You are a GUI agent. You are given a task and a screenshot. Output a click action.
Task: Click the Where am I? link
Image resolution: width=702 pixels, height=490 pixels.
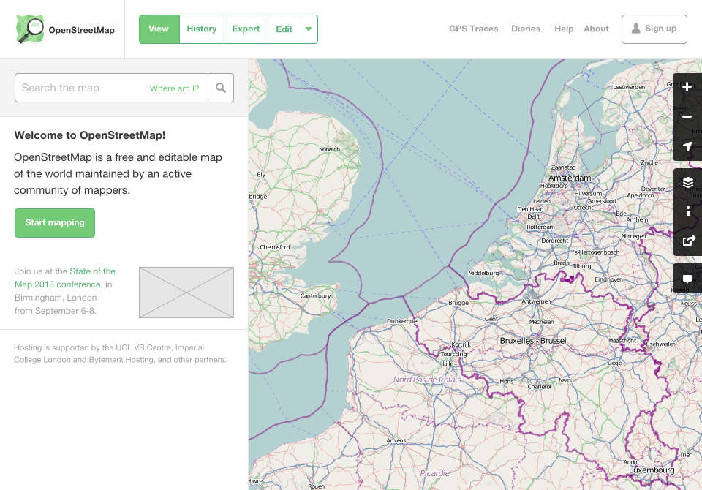pos(174,88)
